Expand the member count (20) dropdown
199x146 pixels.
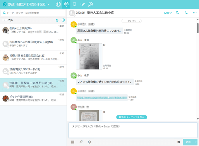168,13
